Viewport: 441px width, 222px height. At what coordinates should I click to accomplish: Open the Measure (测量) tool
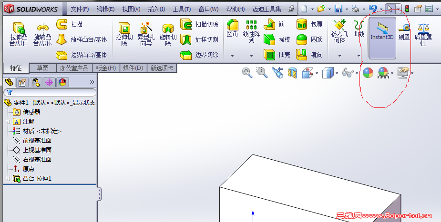tap(404, 32)
